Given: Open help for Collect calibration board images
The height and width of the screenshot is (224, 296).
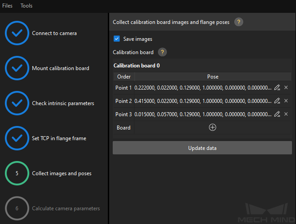Looking at the screenshot, I should click(239, 22).
